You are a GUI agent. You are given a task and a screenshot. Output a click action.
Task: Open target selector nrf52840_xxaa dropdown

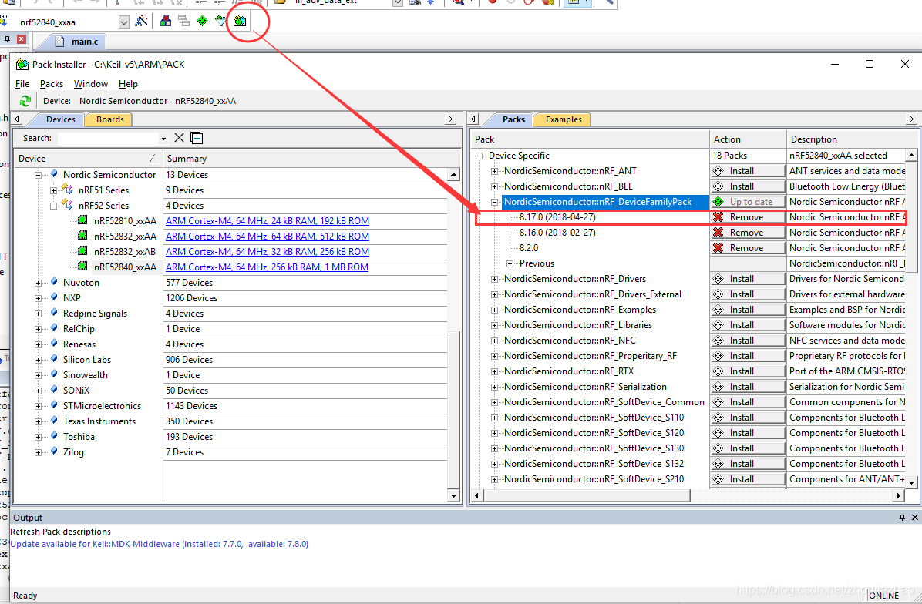123,22
